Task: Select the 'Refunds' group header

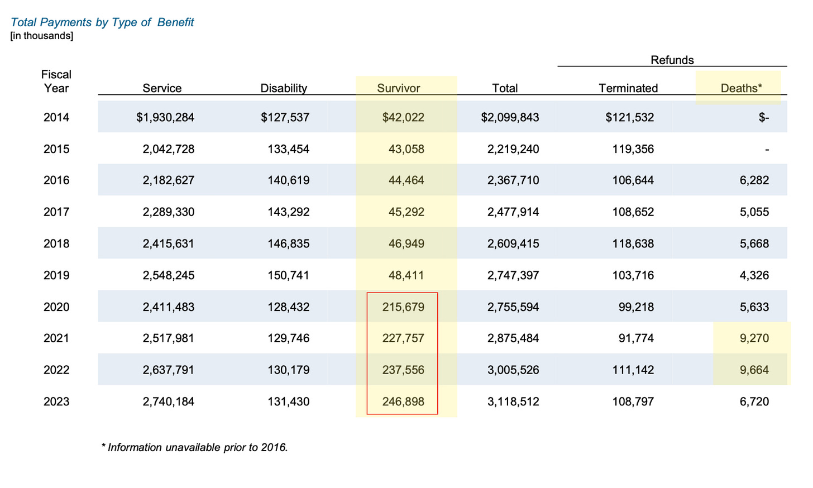Action: point(672,60)
